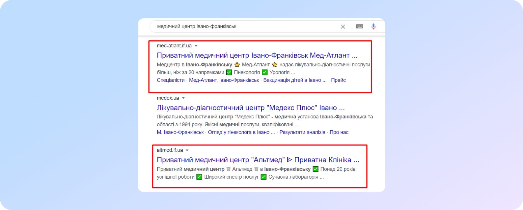This screenshot has width=523, height=210.
Task: Click the snippet text 'Гінекологія'
Action: coord(247,72)
